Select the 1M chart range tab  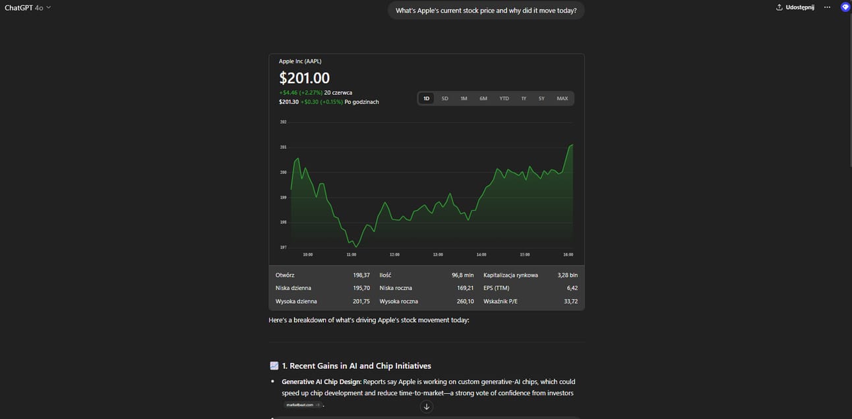click(x=464, y=98)
